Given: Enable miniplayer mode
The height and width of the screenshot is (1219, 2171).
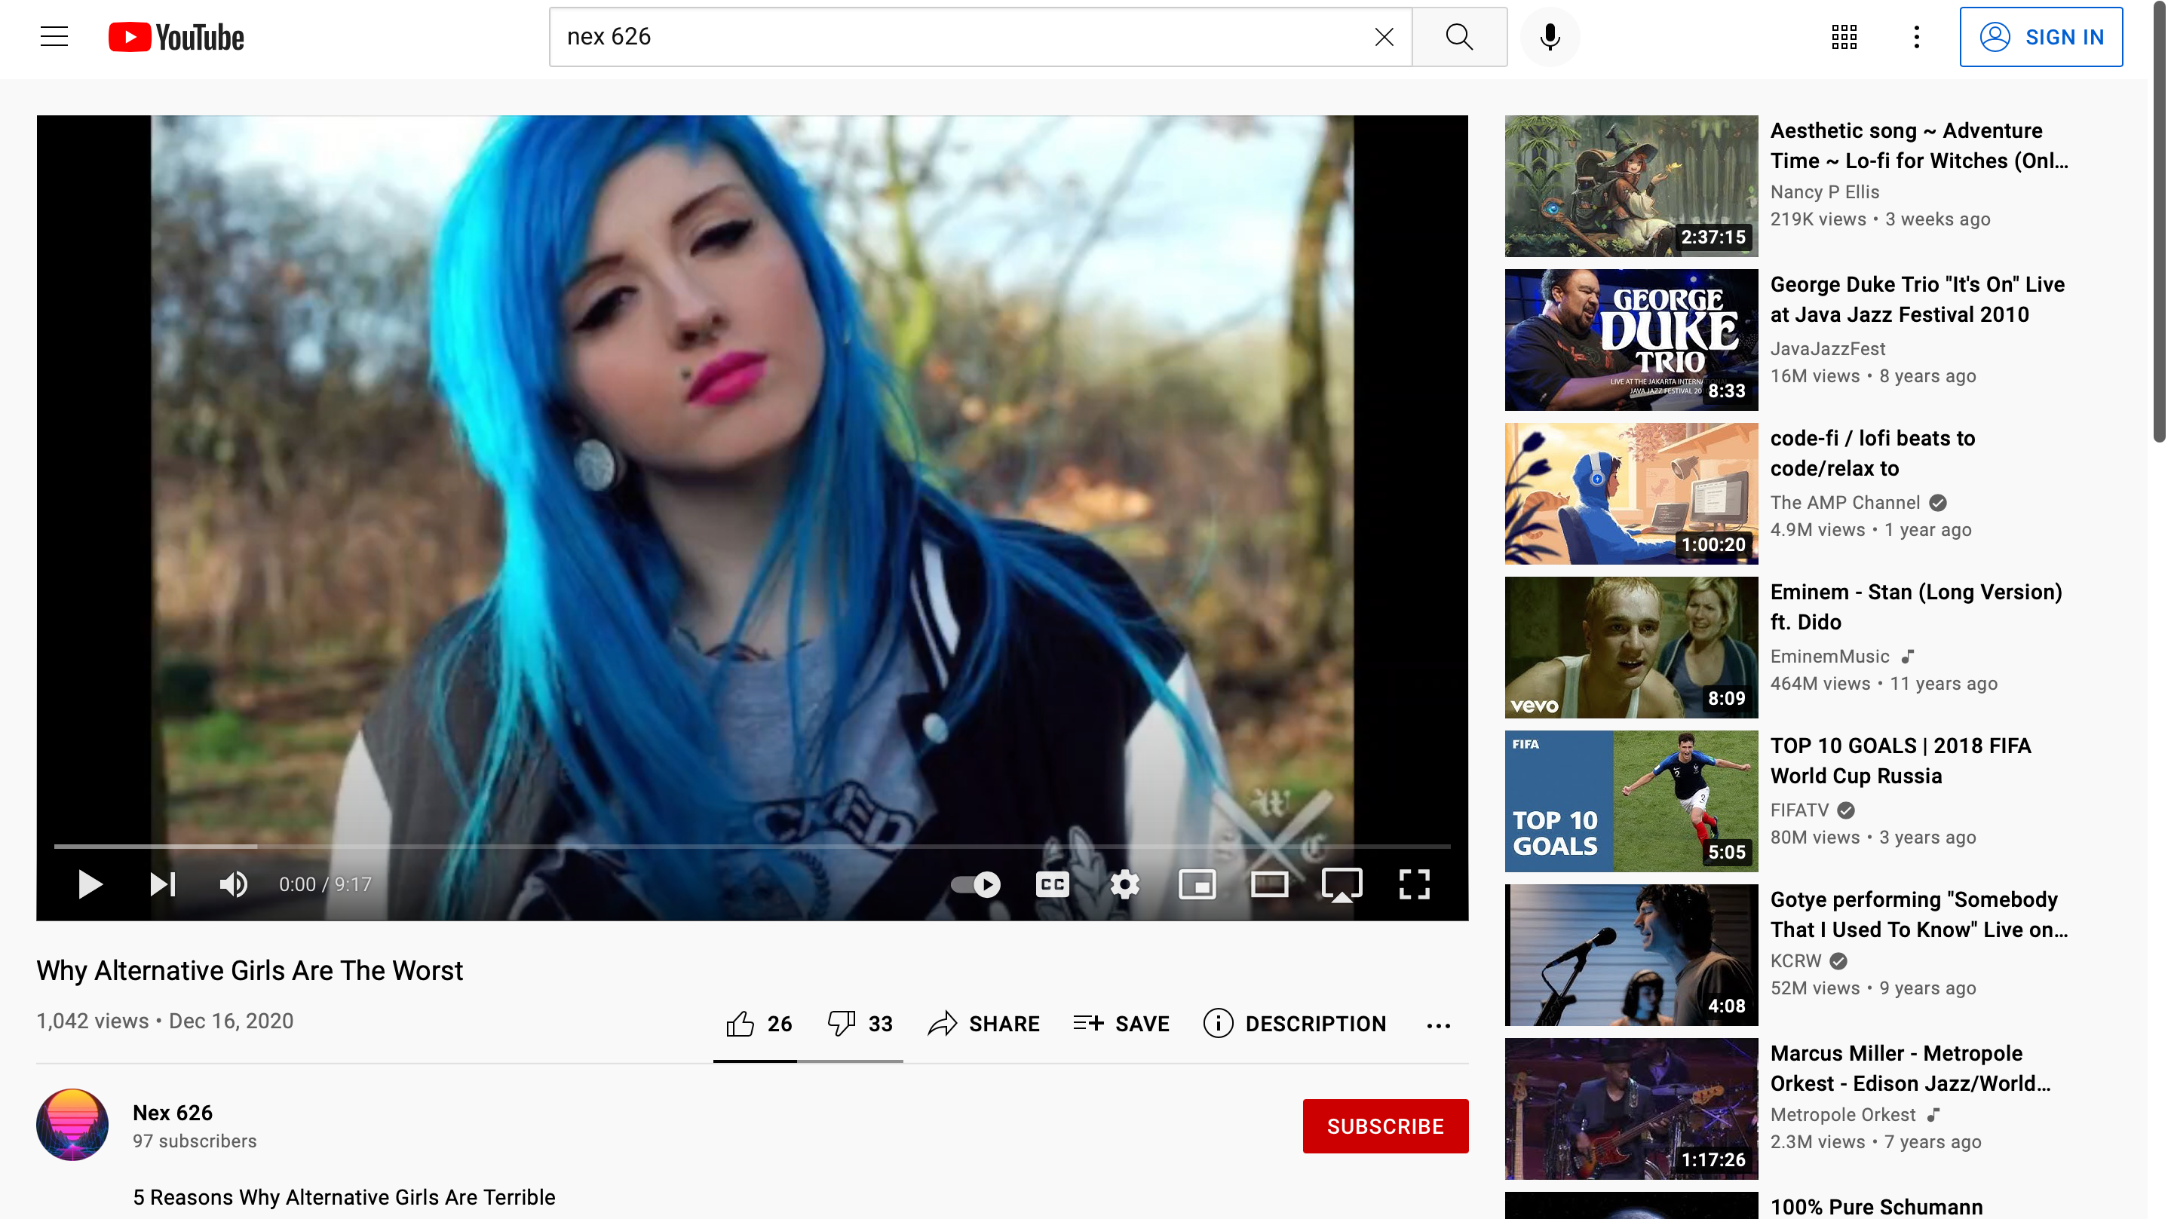Looking at the screenshot, I should (x=1197, y=884).
